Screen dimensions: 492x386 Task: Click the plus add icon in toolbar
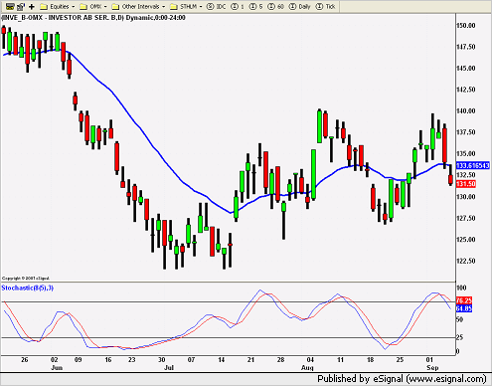32,6
